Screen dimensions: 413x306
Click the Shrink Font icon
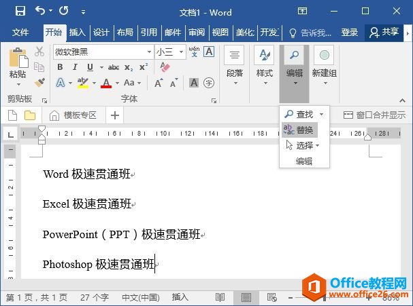click(x=174, y=83)
